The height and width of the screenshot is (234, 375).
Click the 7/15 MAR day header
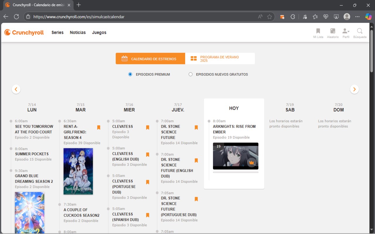81,108
